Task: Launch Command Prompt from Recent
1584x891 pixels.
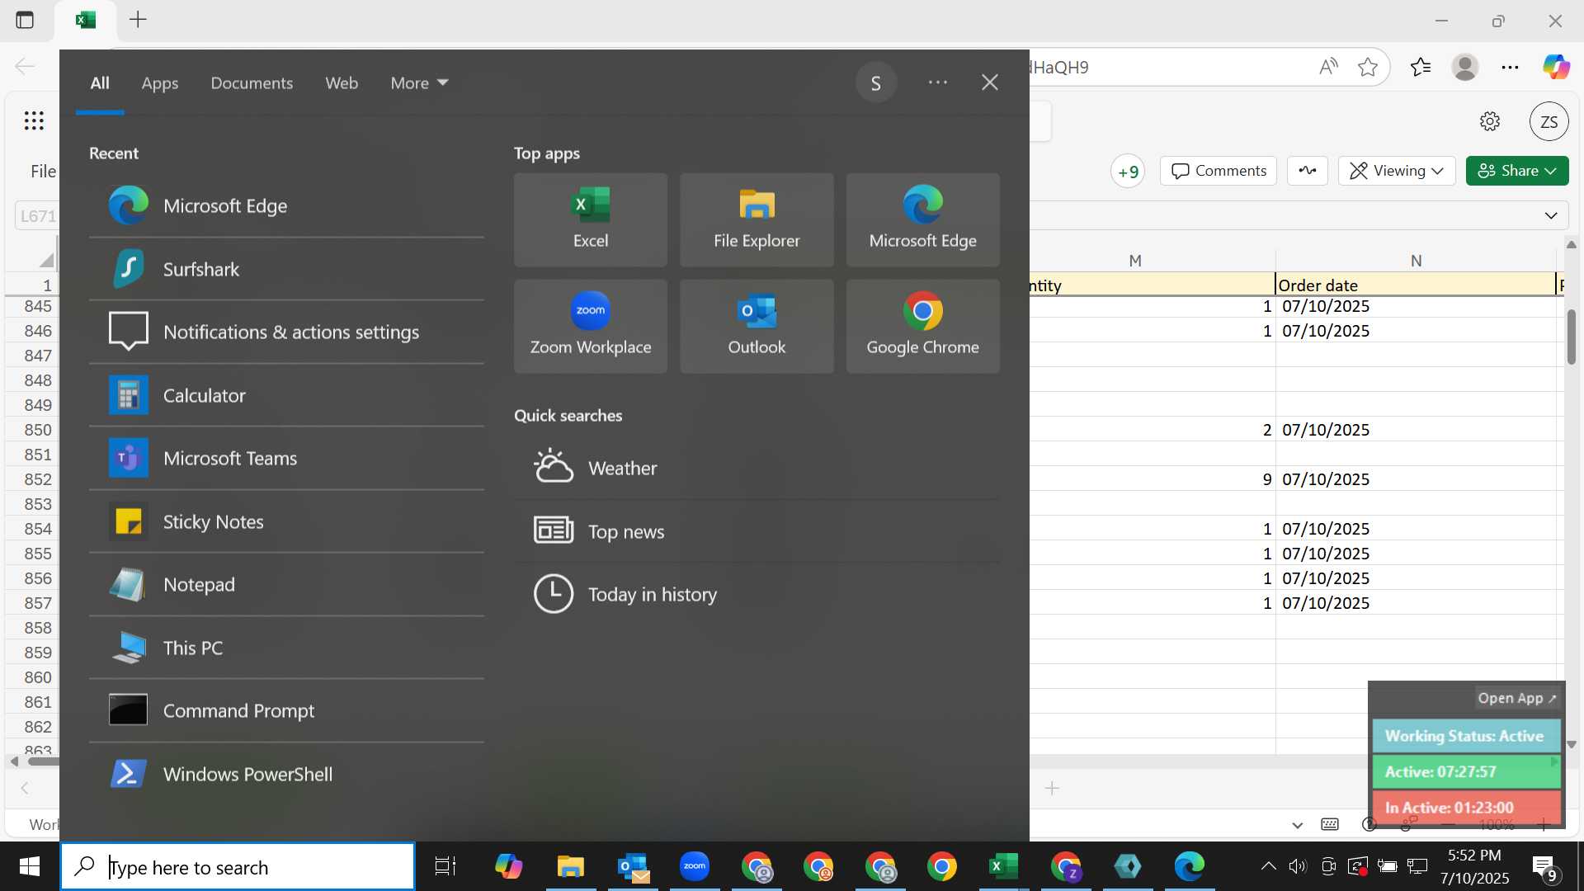Action: [286, 710]
